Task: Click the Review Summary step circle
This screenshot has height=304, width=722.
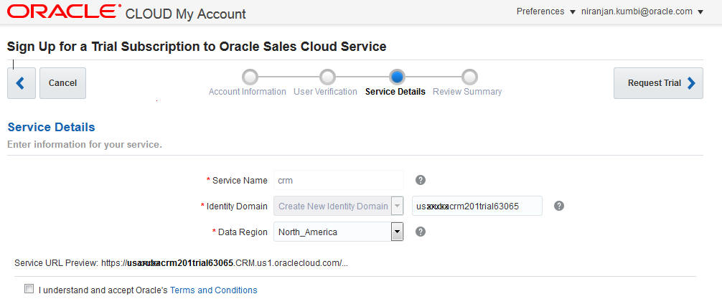Action: click(469, 77)
